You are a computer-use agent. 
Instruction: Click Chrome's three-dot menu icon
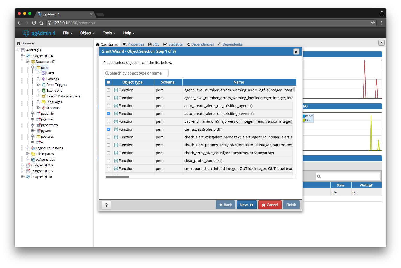point(382,23)
